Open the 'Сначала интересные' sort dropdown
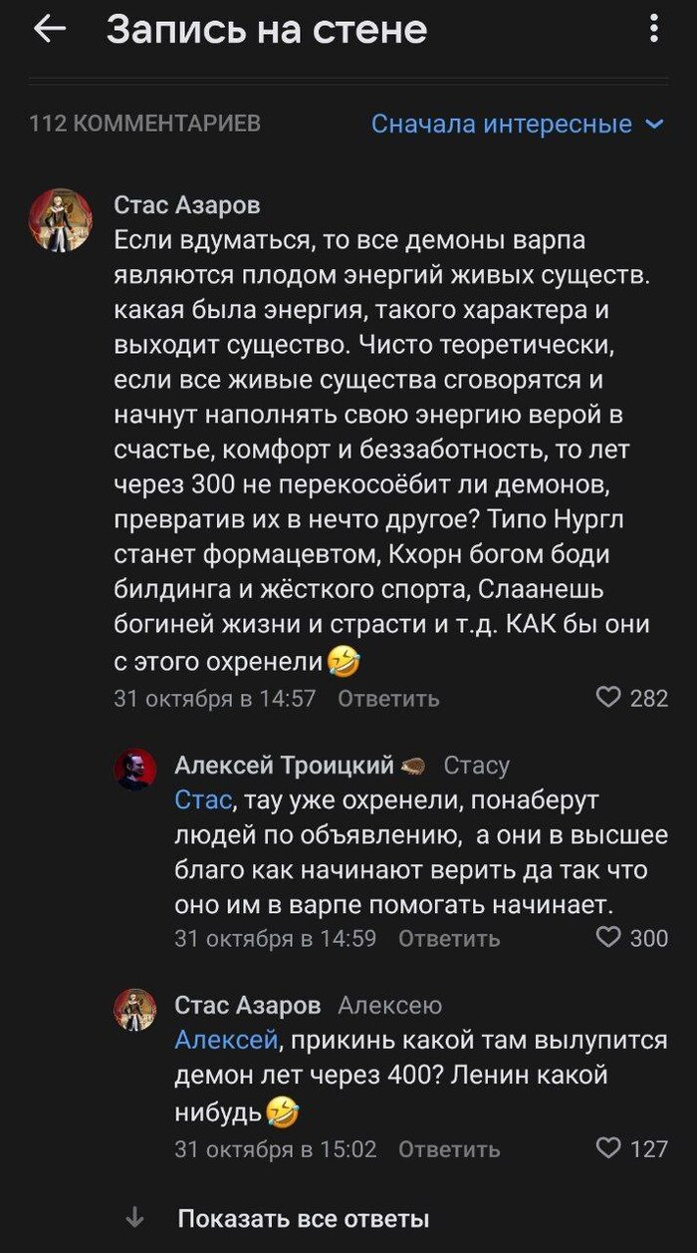 pyautogui.click(x=517, y=124)
